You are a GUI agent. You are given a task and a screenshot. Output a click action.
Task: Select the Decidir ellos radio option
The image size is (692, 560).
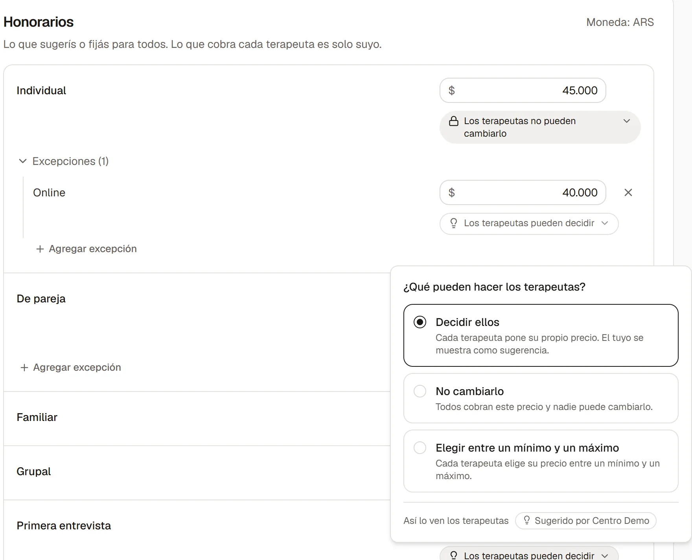click(541, 335)
